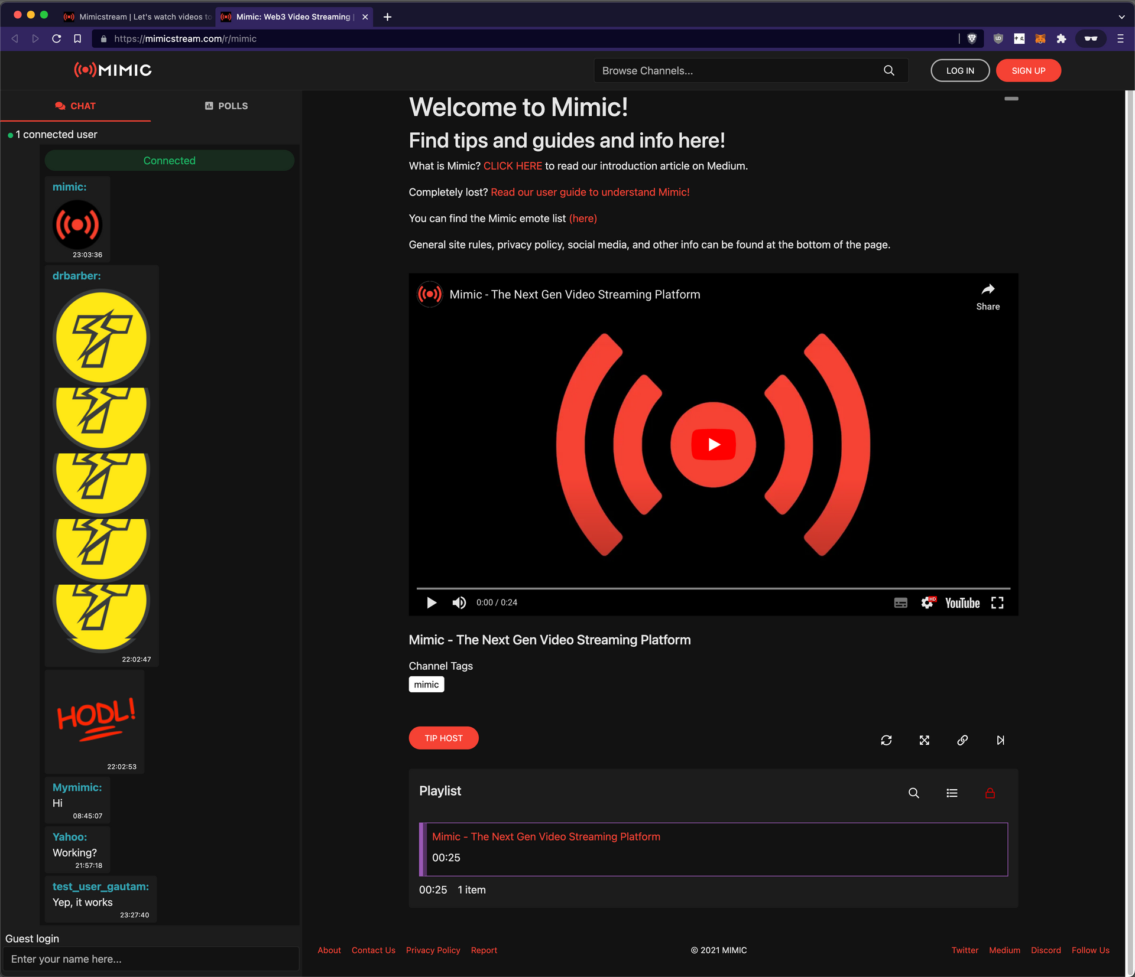Select the CHAT tab
Viewport: 1135px width, 977px height.
(x=75, y=106)
